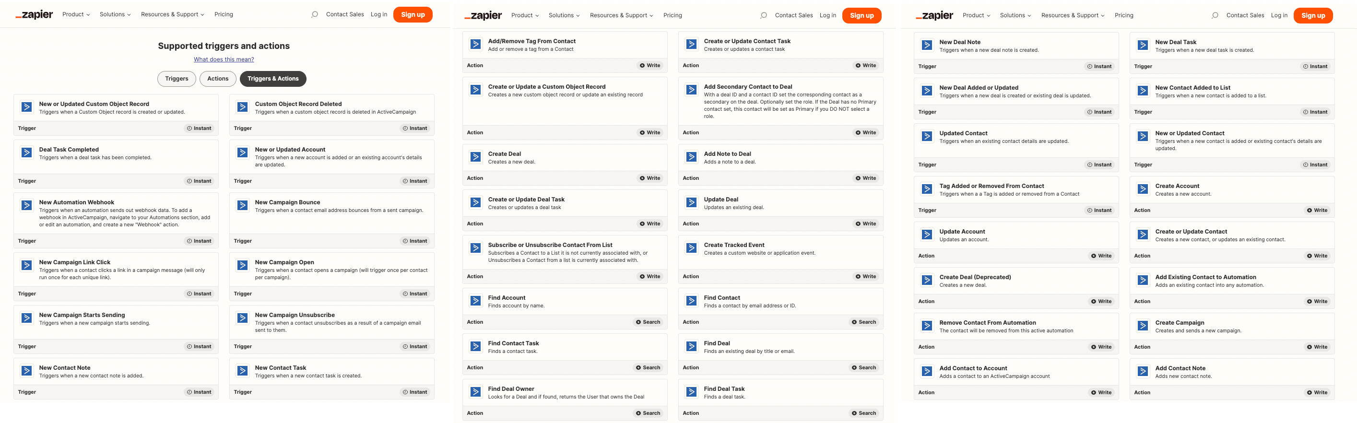Click the Add Secondary Contact to Deal icon
Image resolution: width=1357 pixels, height=423 pixels.
[692, 90]
